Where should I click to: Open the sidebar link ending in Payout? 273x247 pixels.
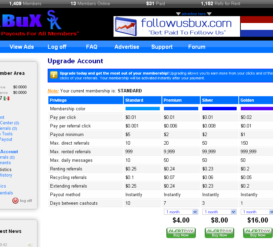pos(6,139)
